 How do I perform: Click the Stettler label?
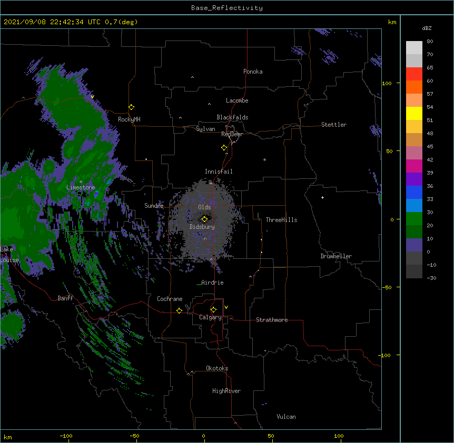[333, 125]
